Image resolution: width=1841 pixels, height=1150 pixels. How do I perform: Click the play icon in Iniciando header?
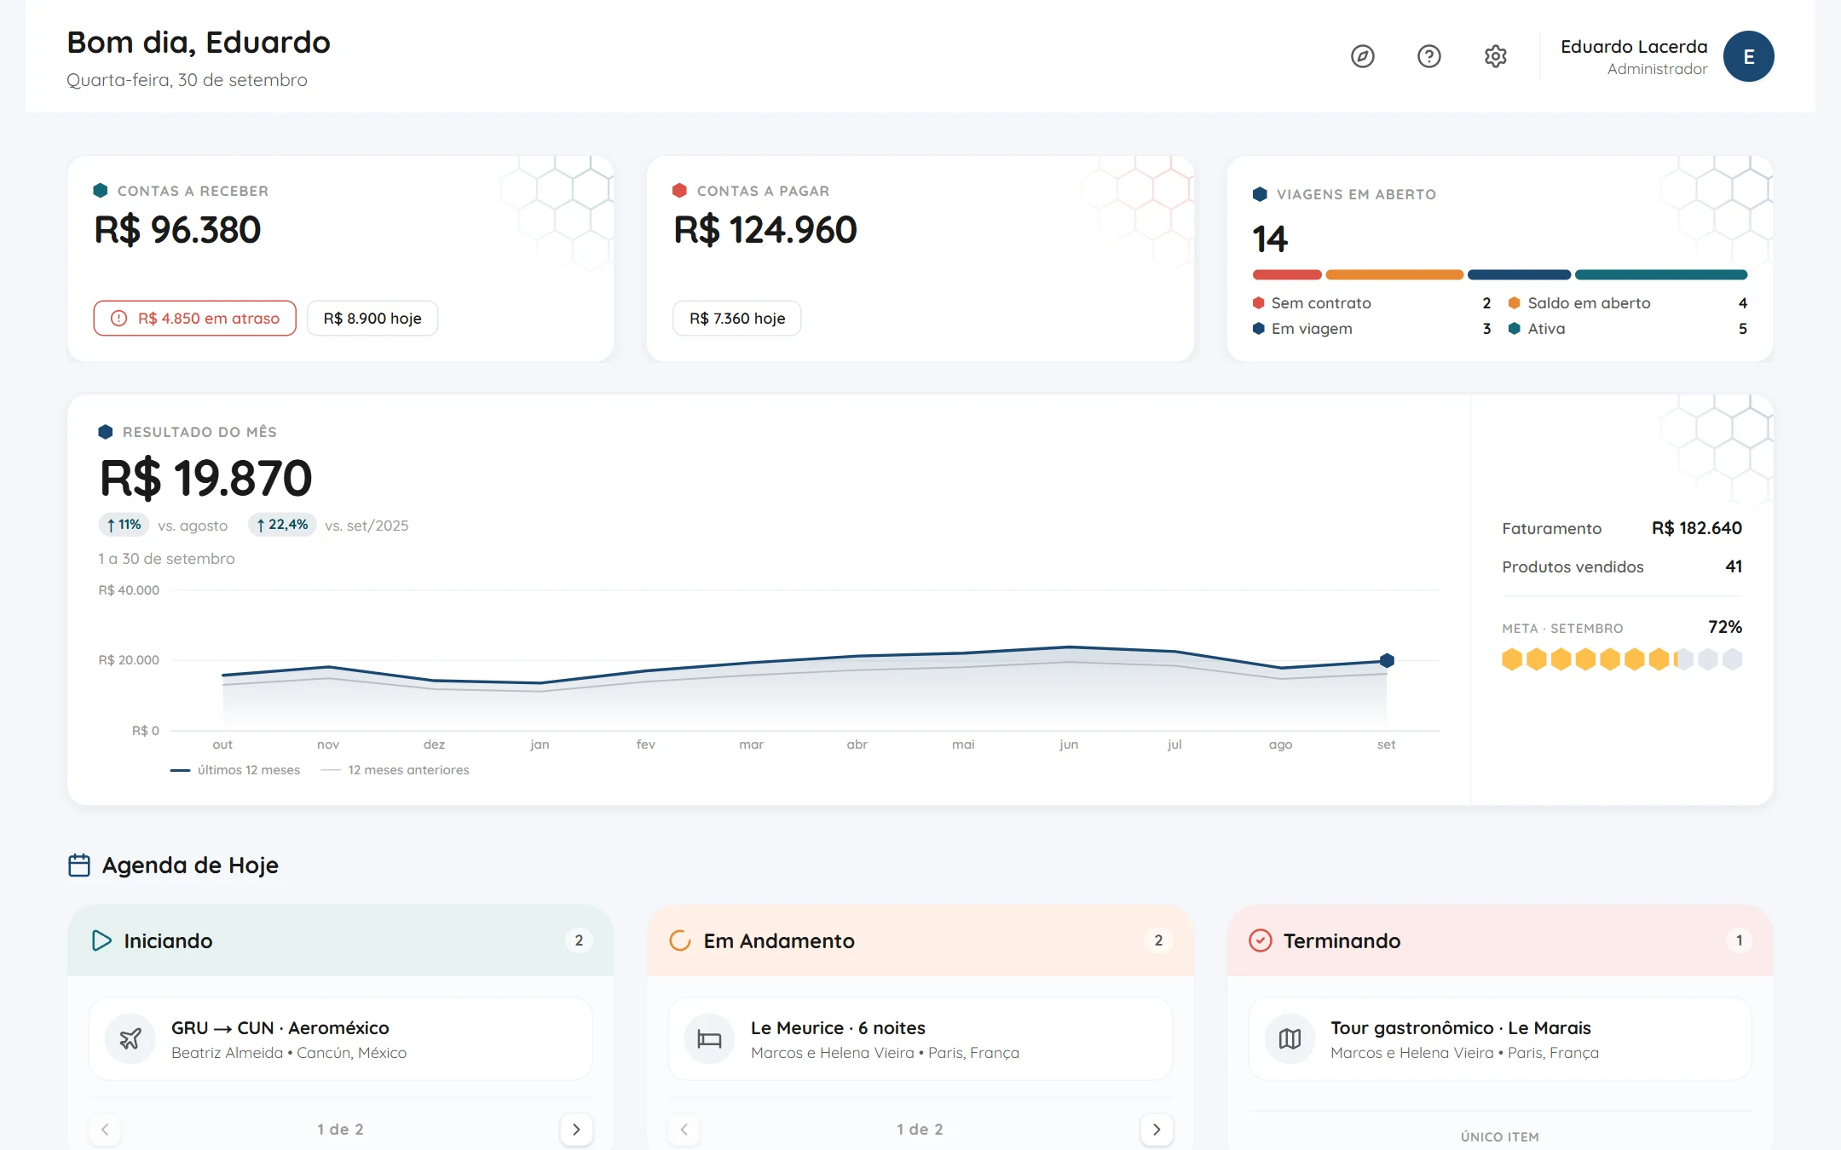pyautogui.click(x=101, y=940)
